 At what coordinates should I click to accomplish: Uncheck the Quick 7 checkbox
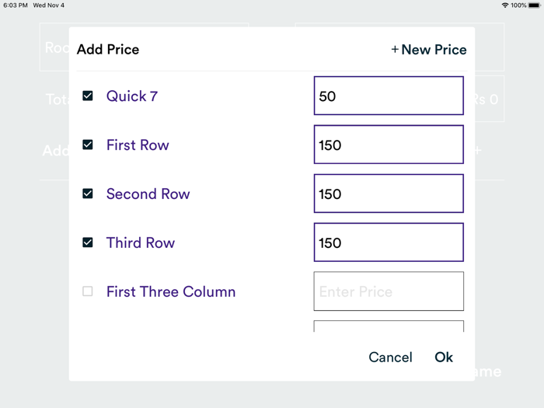coord(88,96)
